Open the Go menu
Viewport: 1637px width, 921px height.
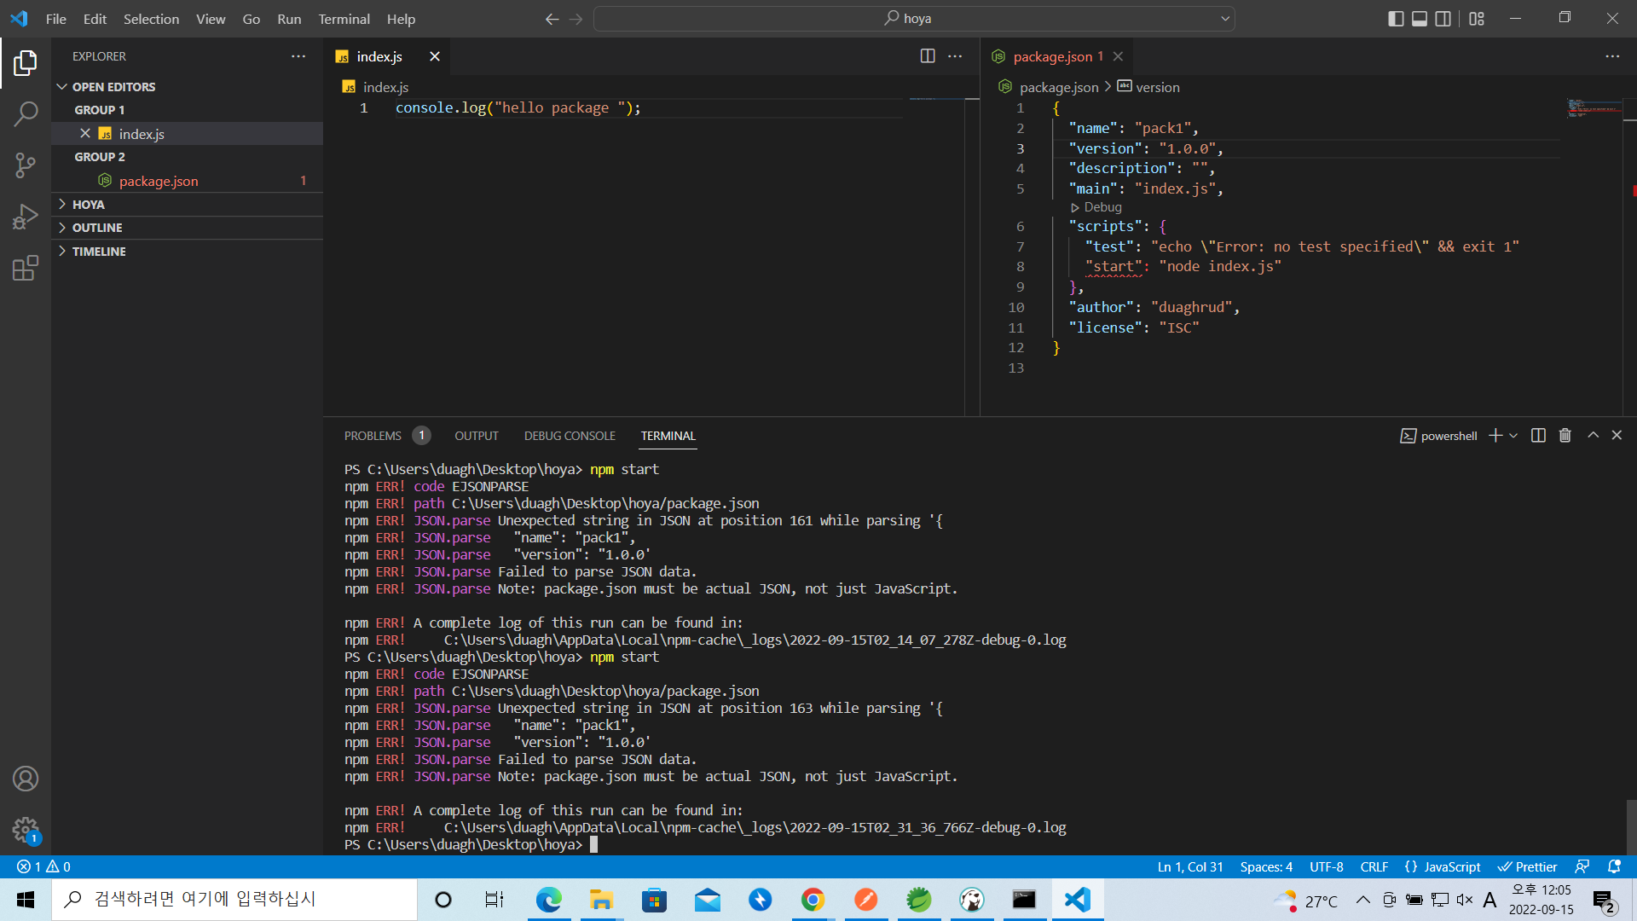tap(252, 19)
